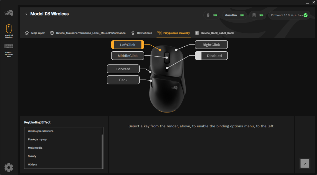The image size is (317, 175).
Task: Switch to the Oświetlenie tab
Action: pyautogui.click(x=141, y=33)
